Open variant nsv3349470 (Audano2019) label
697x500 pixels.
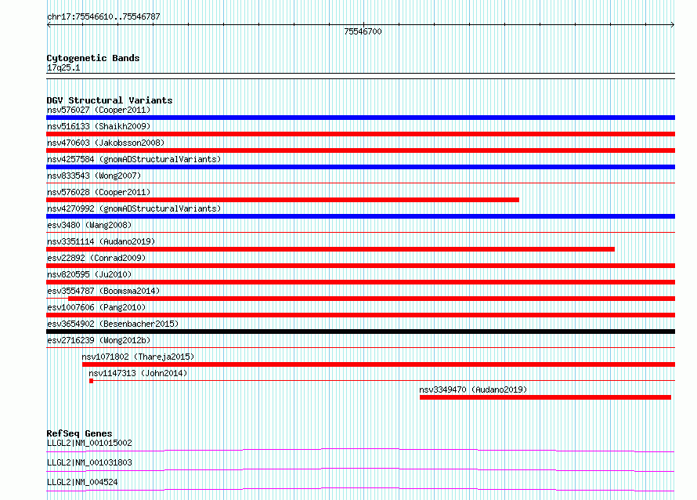pyautogui.click(x=473, y=389)
